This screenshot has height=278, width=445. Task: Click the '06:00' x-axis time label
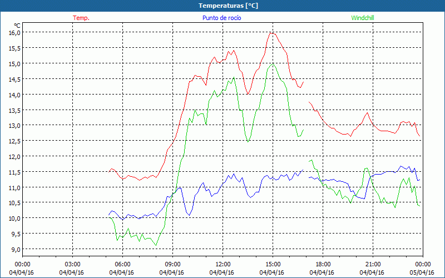pos(122,265)
